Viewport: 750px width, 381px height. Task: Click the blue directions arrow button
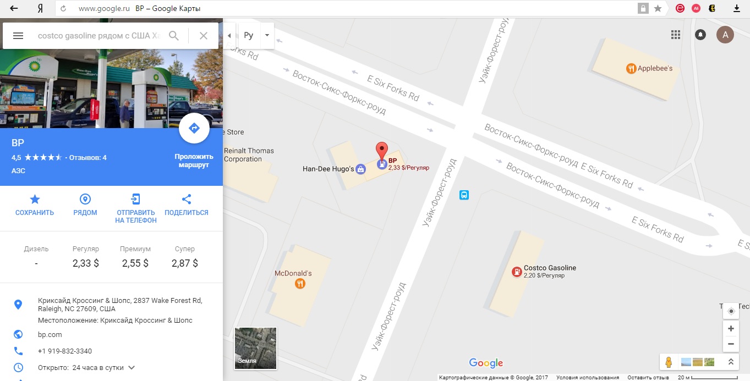194,128
